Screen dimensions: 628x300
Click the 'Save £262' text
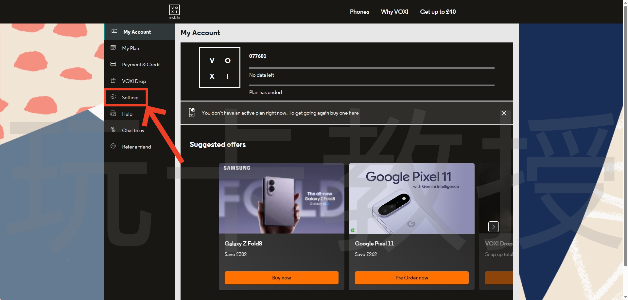pyautogui.click(x=366, y=254)
